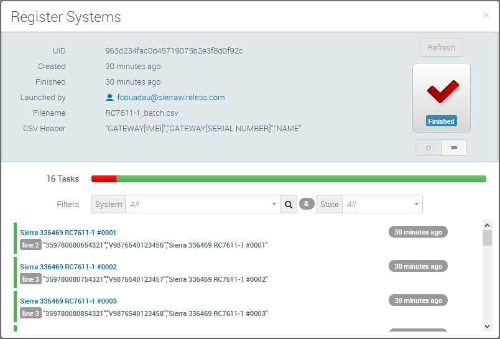Viewport: 500px width, 339px height.
Task: Click the red failed segment of progress bar
Action: [104, 179]
